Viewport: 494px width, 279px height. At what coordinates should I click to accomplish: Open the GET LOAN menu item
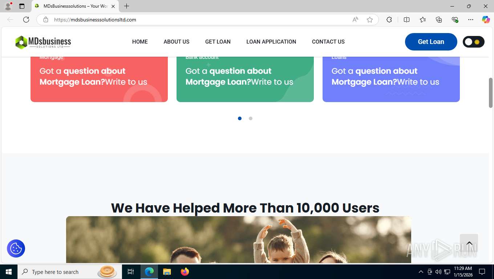click(218, 42)
